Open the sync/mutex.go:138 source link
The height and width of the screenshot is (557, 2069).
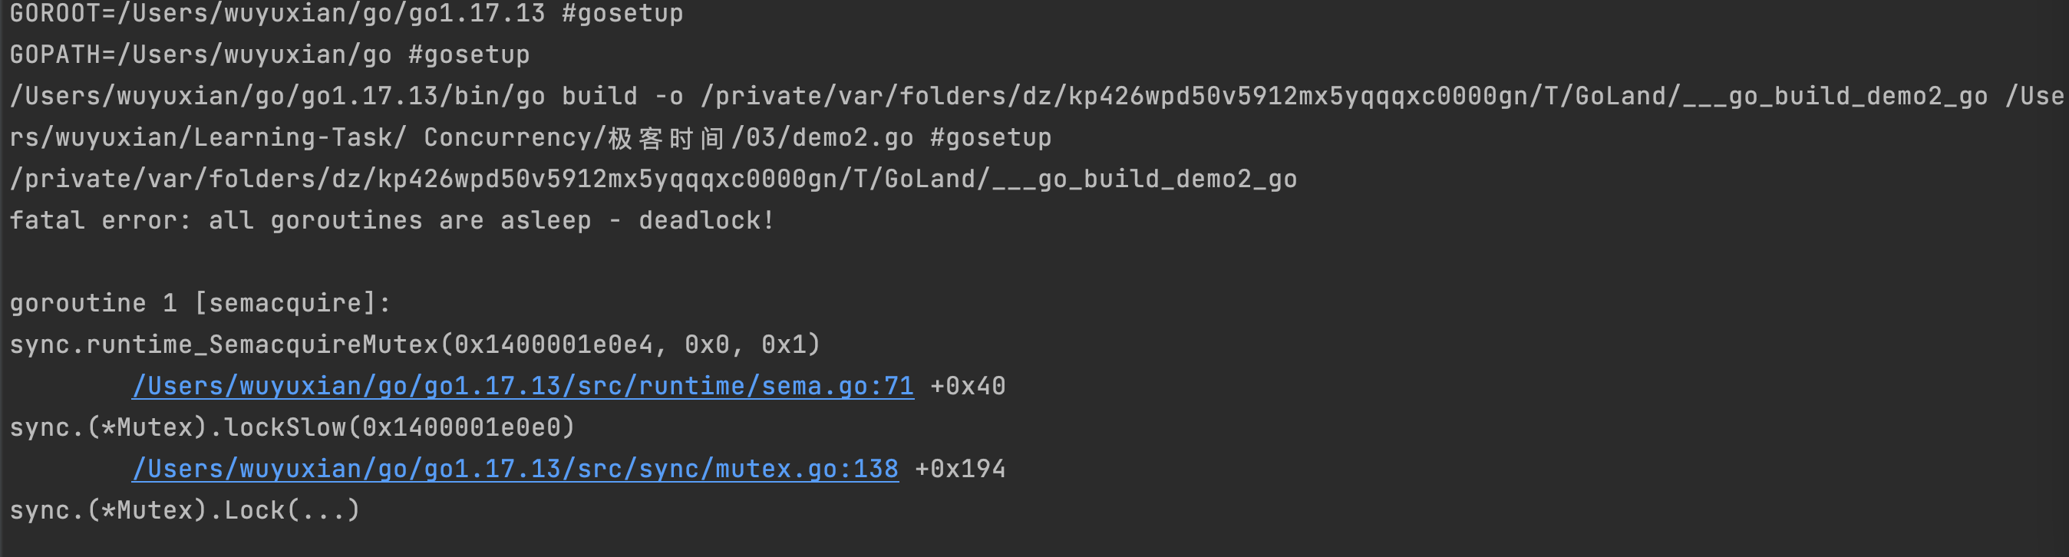click(x=516, y=469)
